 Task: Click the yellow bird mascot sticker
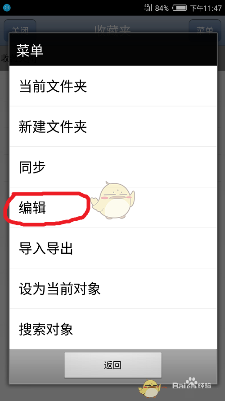(x=112, y=200)
